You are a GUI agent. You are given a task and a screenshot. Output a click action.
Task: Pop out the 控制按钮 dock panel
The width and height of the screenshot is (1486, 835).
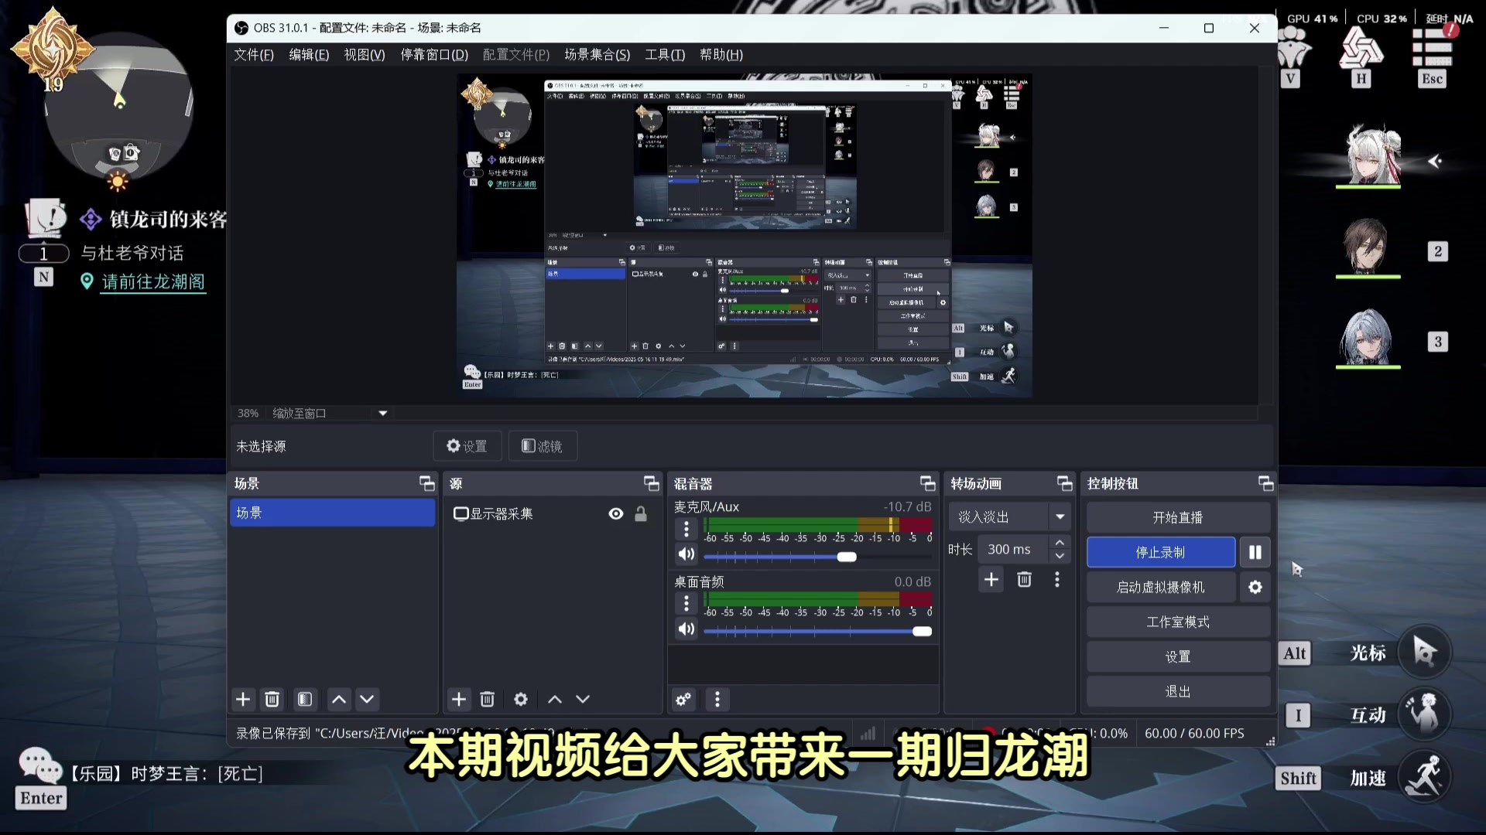[1266, 484]
